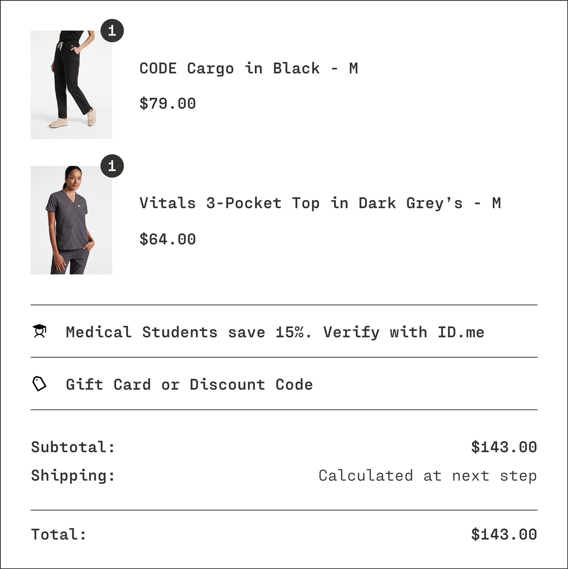The height and width of the screenshot is (569, 568).
Task: Click the Total amount of $143.00
Action: (504, 534)
